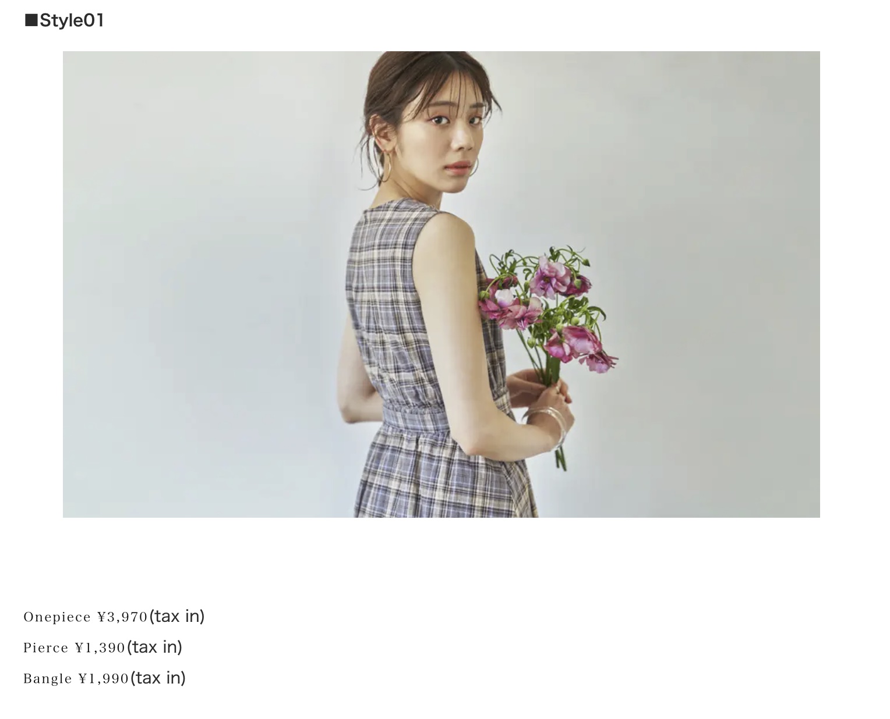890x719 pixels.
Task: Click the model's face in the photo
Action: 450,135
